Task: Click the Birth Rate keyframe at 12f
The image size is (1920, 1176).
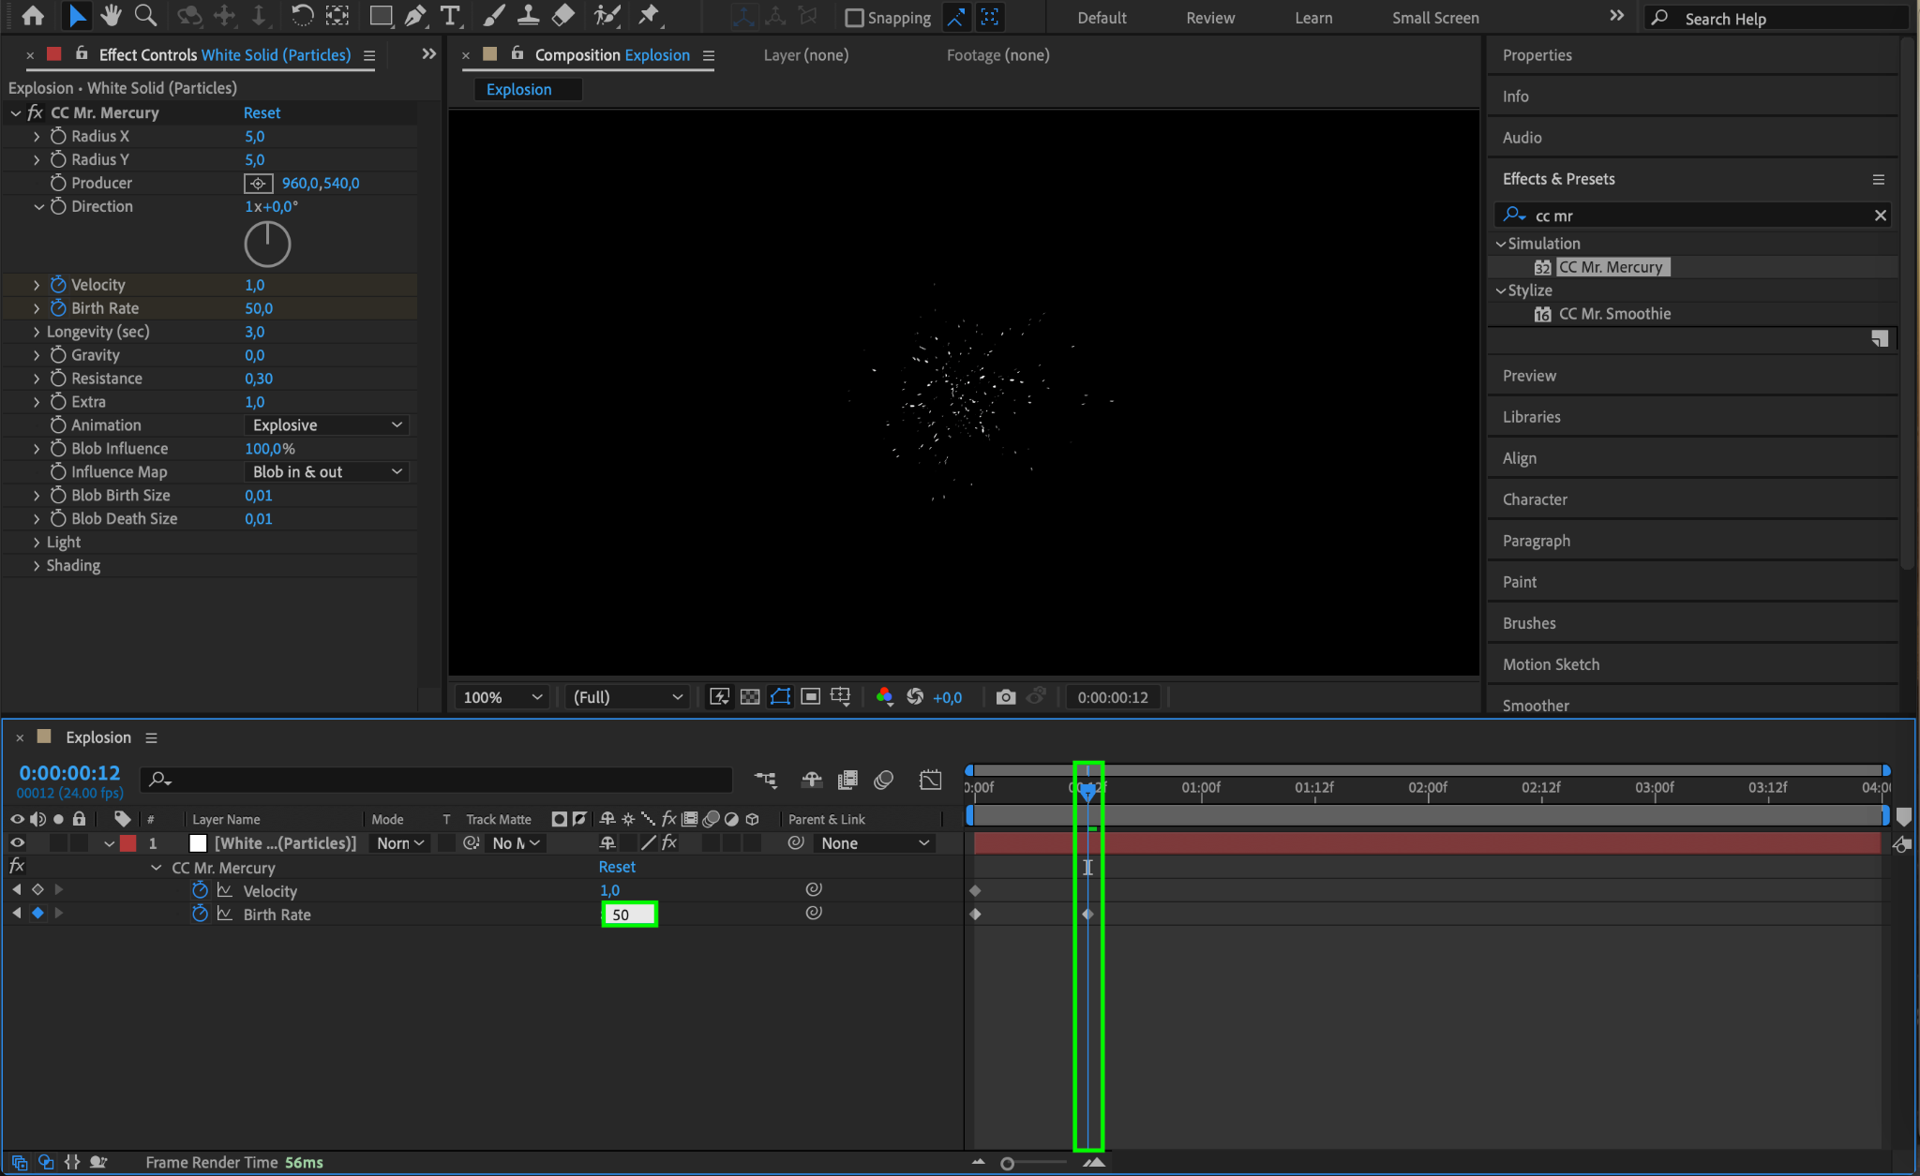Action: tap(1087, 915)
